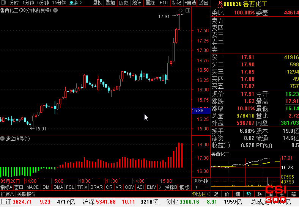
Task: Select the 笔 tick tab
Action: tap(216, 194)
